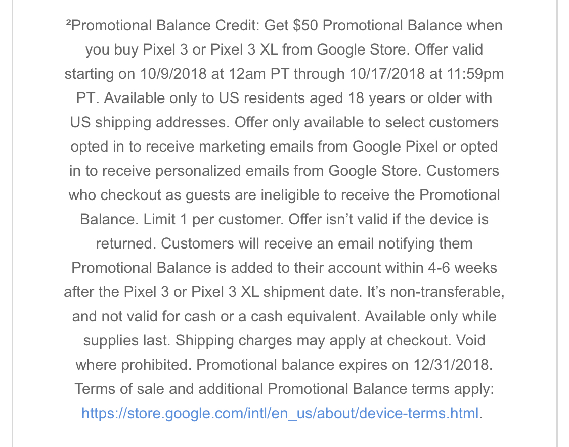Click the 'Shipping charges' phrase

click(234, 341)
